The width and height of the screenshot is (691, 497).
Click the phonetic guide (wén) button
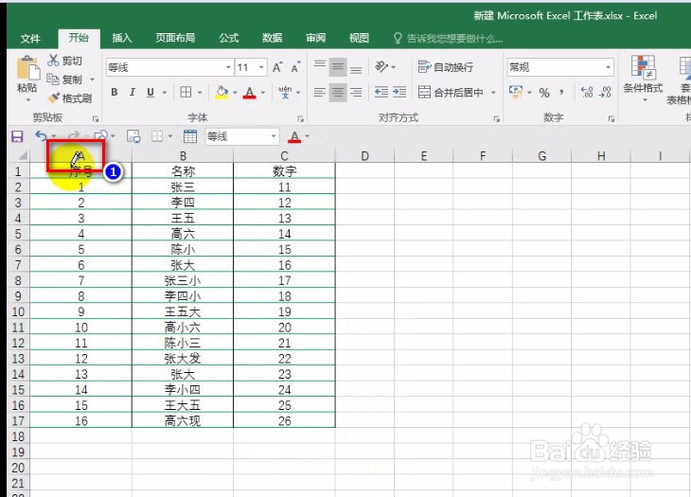(285, 92)
